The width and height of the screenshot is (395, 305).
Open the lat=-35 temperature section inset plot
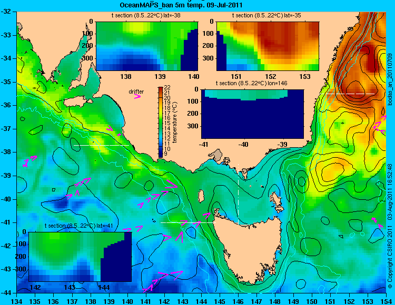coord(268,46)
